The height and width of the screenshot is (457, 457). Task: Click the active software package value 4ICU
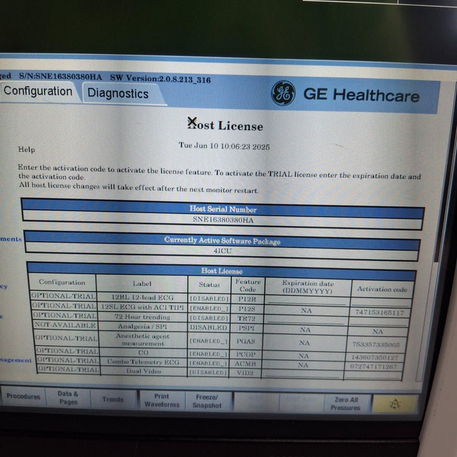click(x=223, y=251)
